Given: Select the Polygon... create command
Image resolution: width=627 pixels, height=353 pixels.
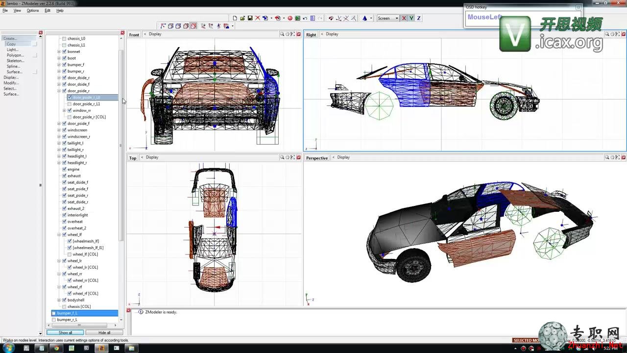Looking at the screenshot, I should click(15, 55).
